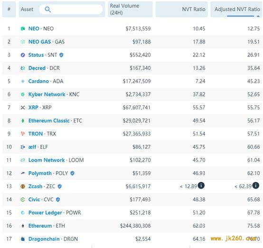The width and height of the screenshot is (263, 248).
Task: Select the 55.75 Adjusted NVT value for XRP
Action: [254, 108]
